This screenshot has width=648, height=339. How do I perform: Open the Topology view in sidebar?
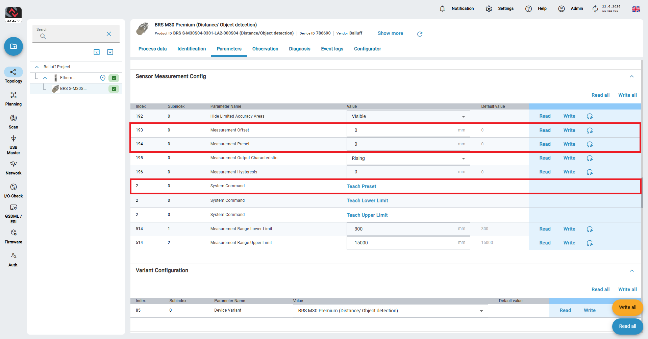14,75
